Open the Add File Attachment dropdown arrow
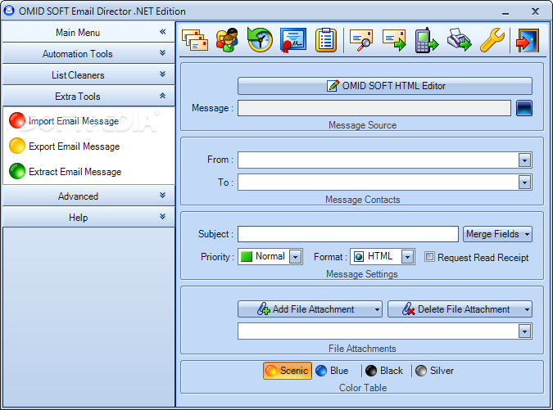 378,309
